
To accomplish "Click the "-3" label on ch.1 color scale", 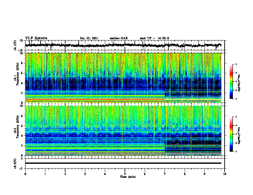I will point(236,64).
